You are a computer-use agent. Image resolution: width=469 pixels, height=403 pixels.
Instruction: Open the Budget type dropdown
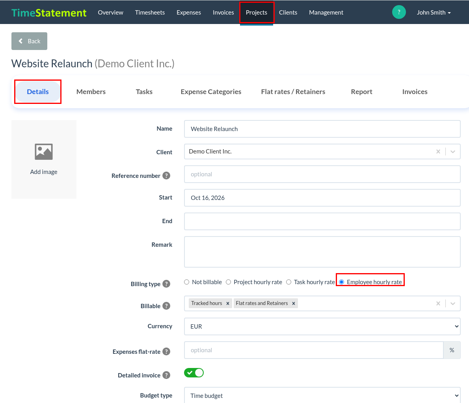coord(322,395)
